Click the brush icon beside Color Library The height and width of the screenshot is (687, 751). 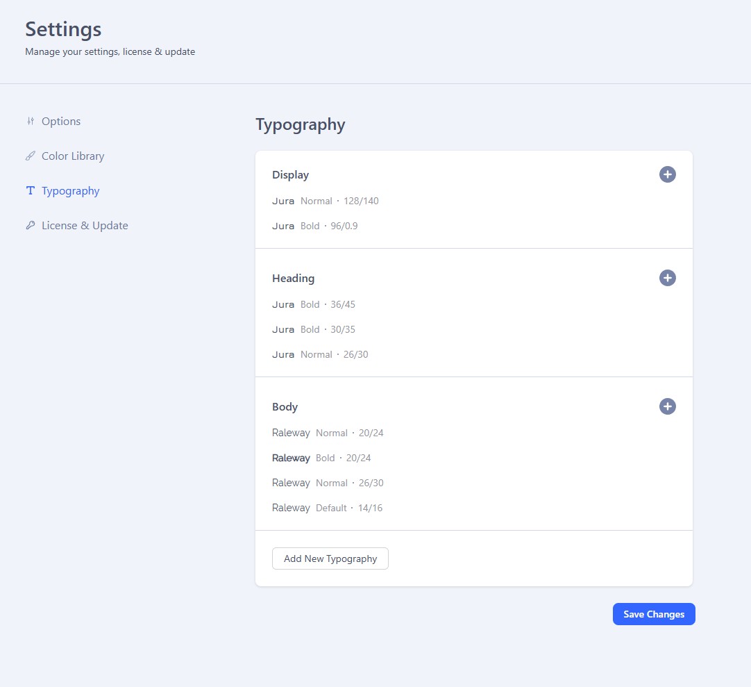point(30,156)
